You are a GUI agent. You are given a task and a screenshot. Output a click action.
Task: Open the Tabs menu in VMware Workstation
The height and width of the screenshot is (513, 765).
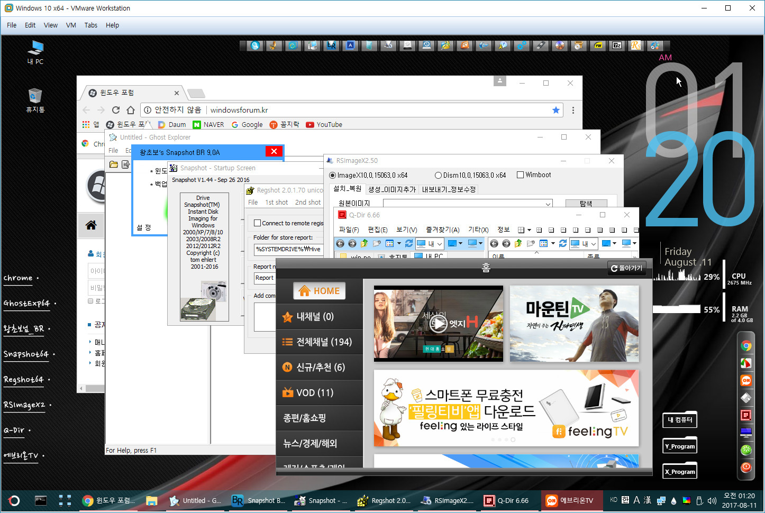[91, 25]
